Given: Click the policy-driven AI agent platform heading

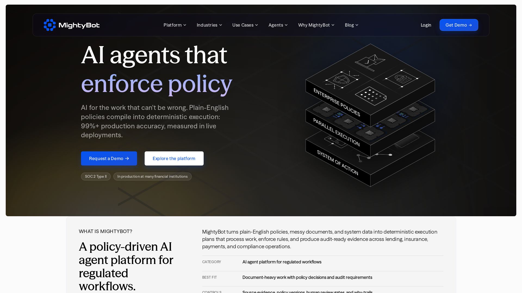Looking at the screenshot, I should pyautogui.click(x=126, y=266).
